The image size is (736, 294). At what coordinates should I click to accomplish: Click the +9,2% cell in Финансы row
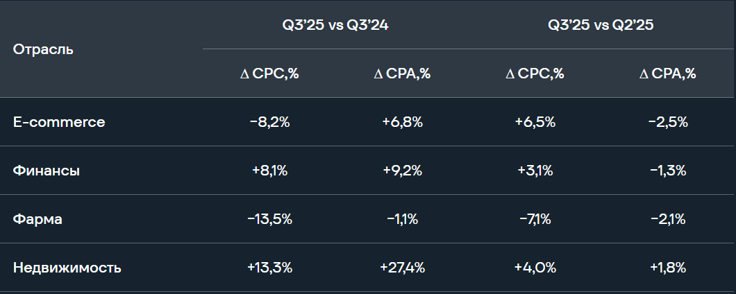(x=402, y=171)
